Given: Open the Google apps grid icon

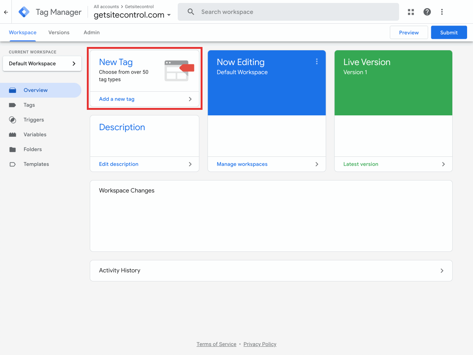Looking at the screenshot, I should [x=411, y=12].
